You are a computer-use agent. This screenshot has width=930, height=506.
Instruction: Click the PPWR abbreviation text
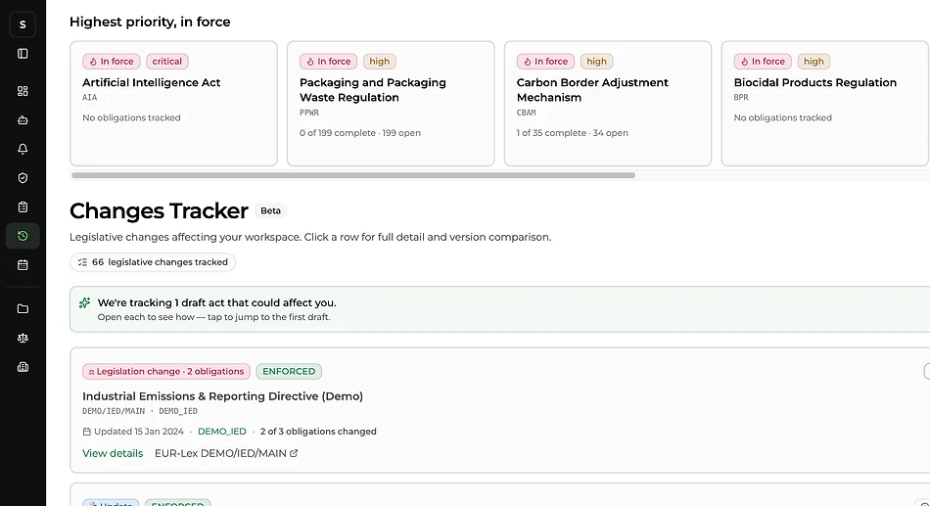tap(309, 113)
